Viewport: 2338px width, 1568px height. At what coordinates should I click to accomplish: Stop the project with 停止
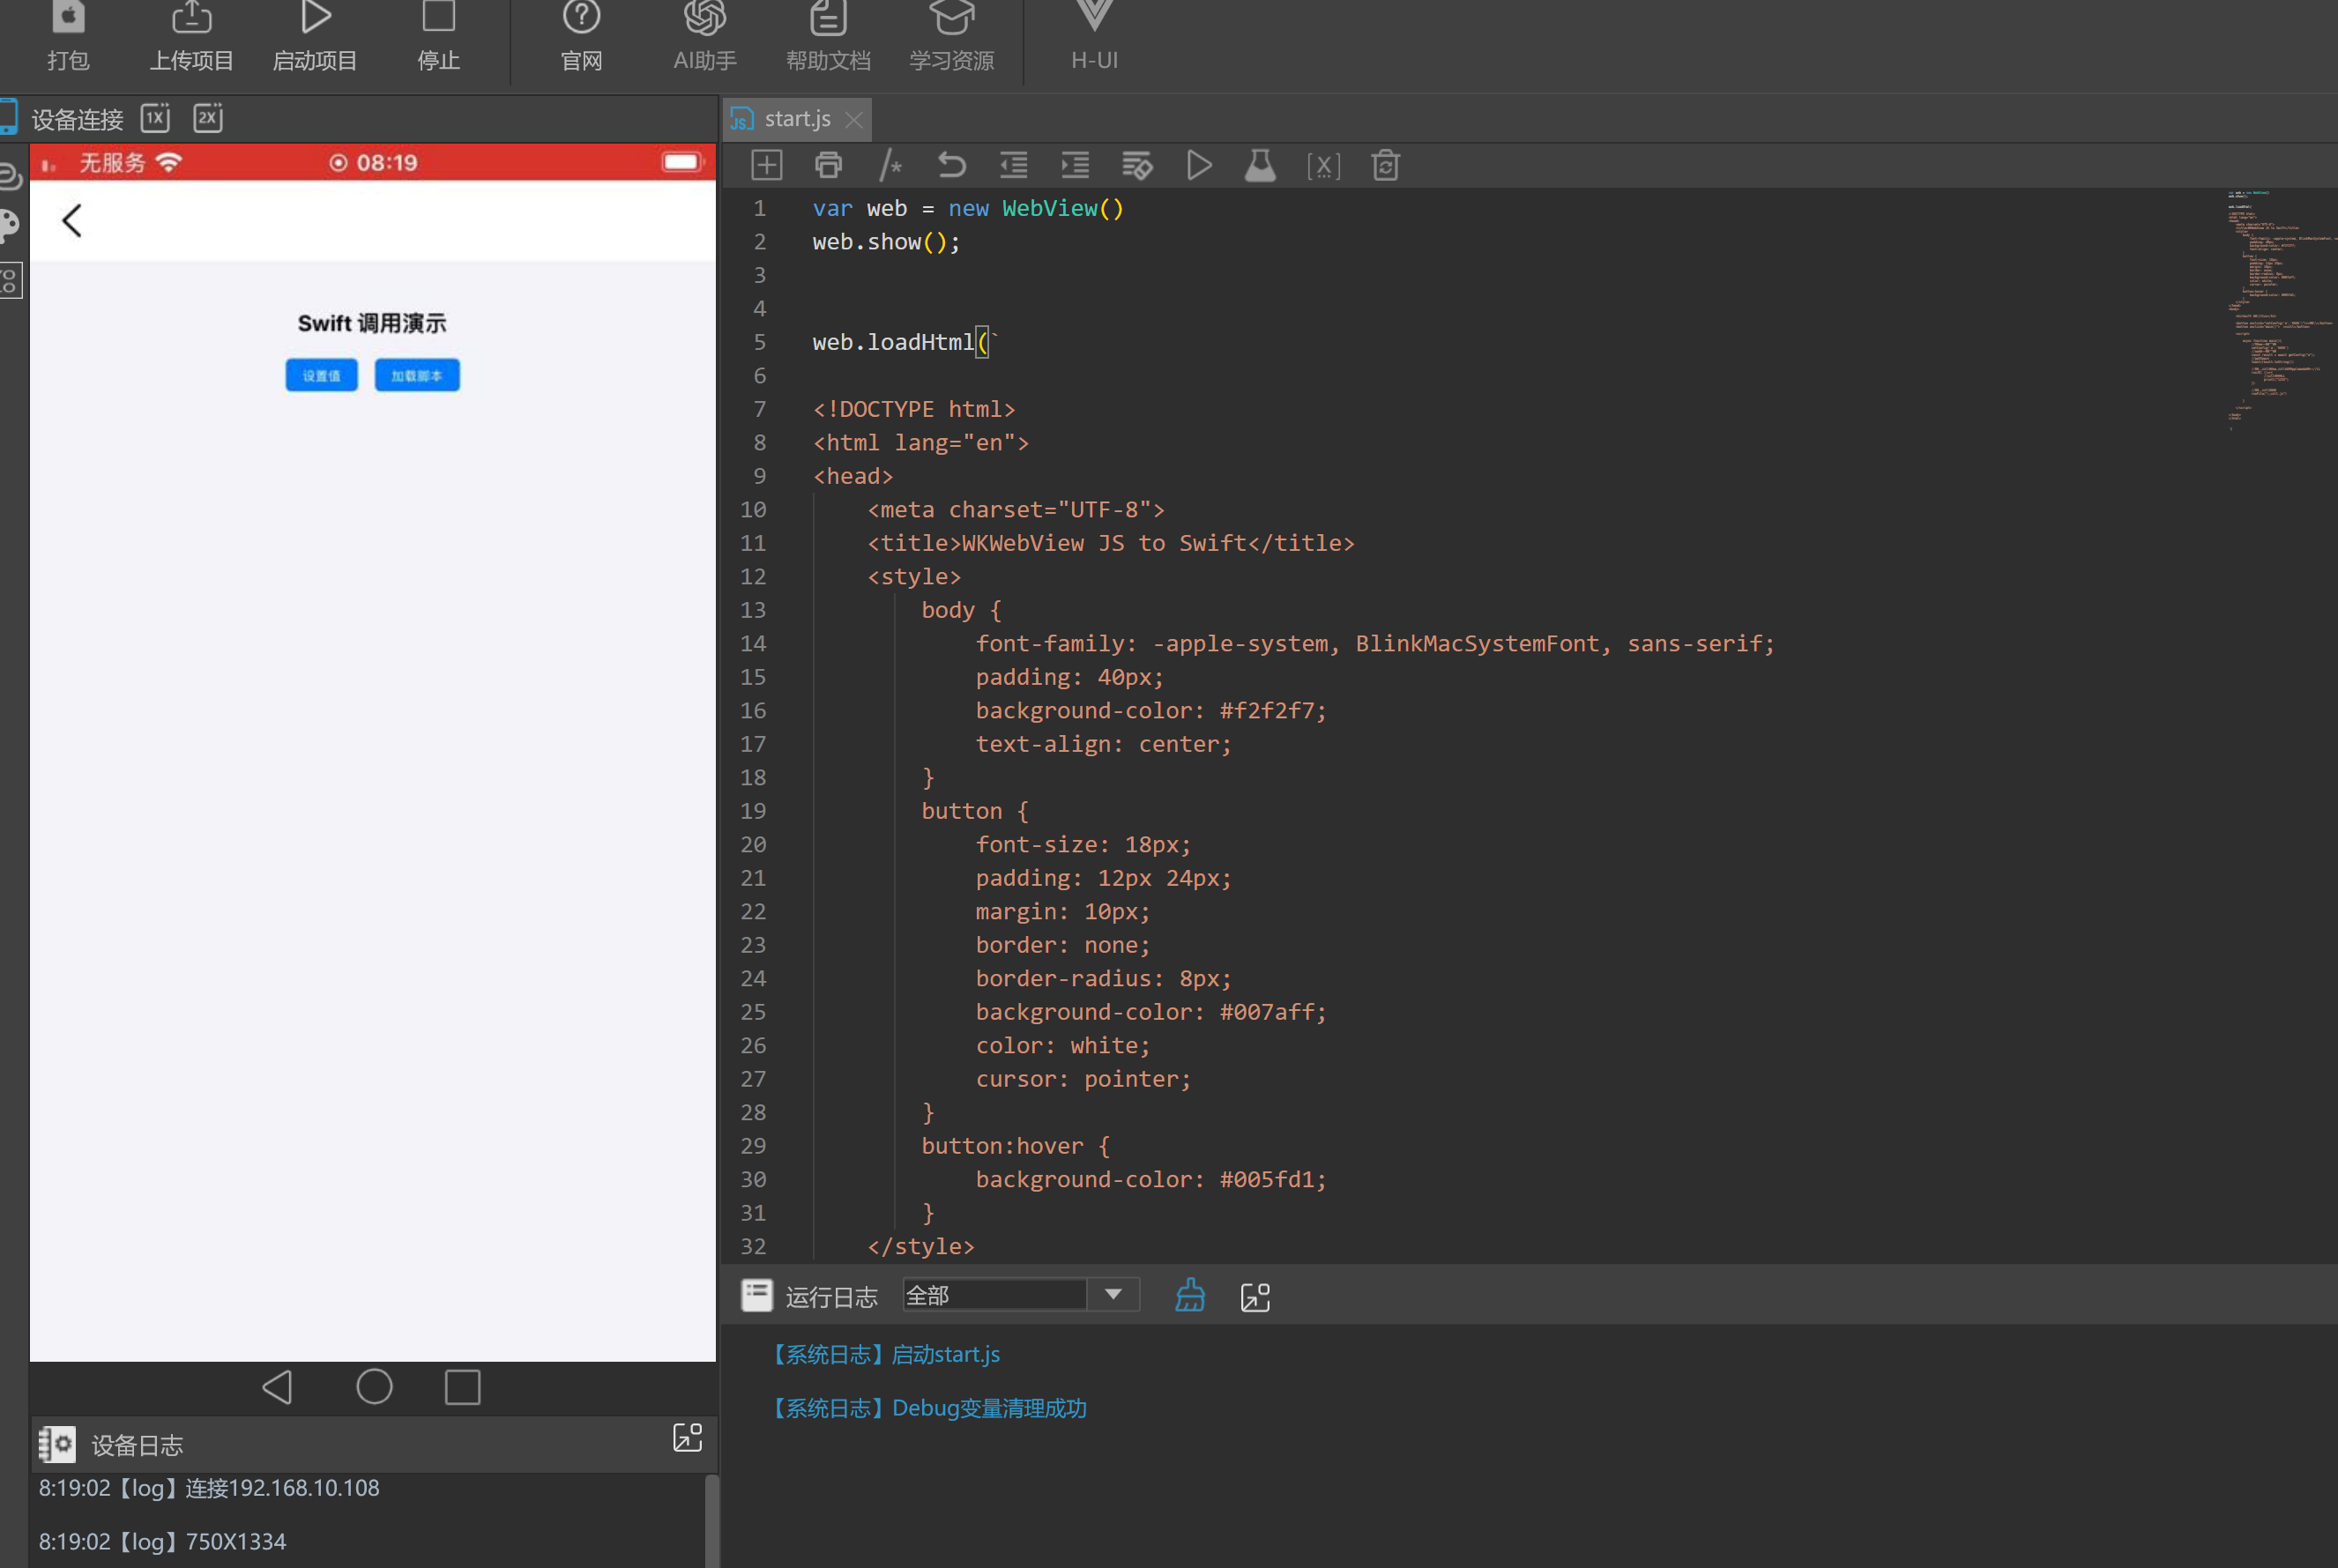pyautogui.click(x=438, y=36)
